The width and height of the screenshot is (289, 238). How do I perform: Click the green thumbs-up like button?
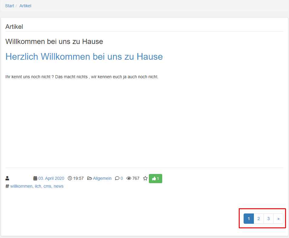point(155,179)
